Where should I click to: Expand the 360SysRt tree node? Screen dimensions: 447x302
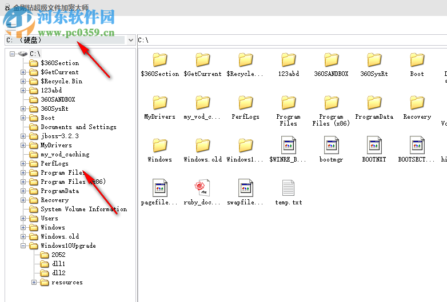point(23,108)
